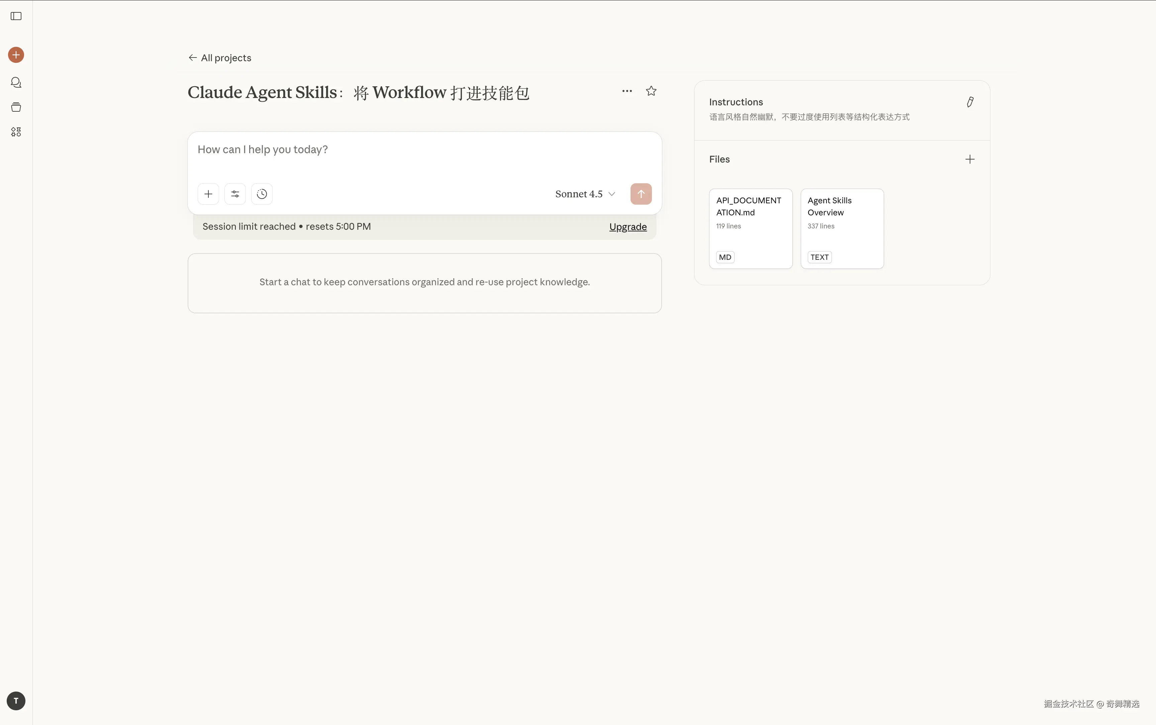Go back to All projects
The width and height of the screenshot is (1156, 725).
coord(220,58)
